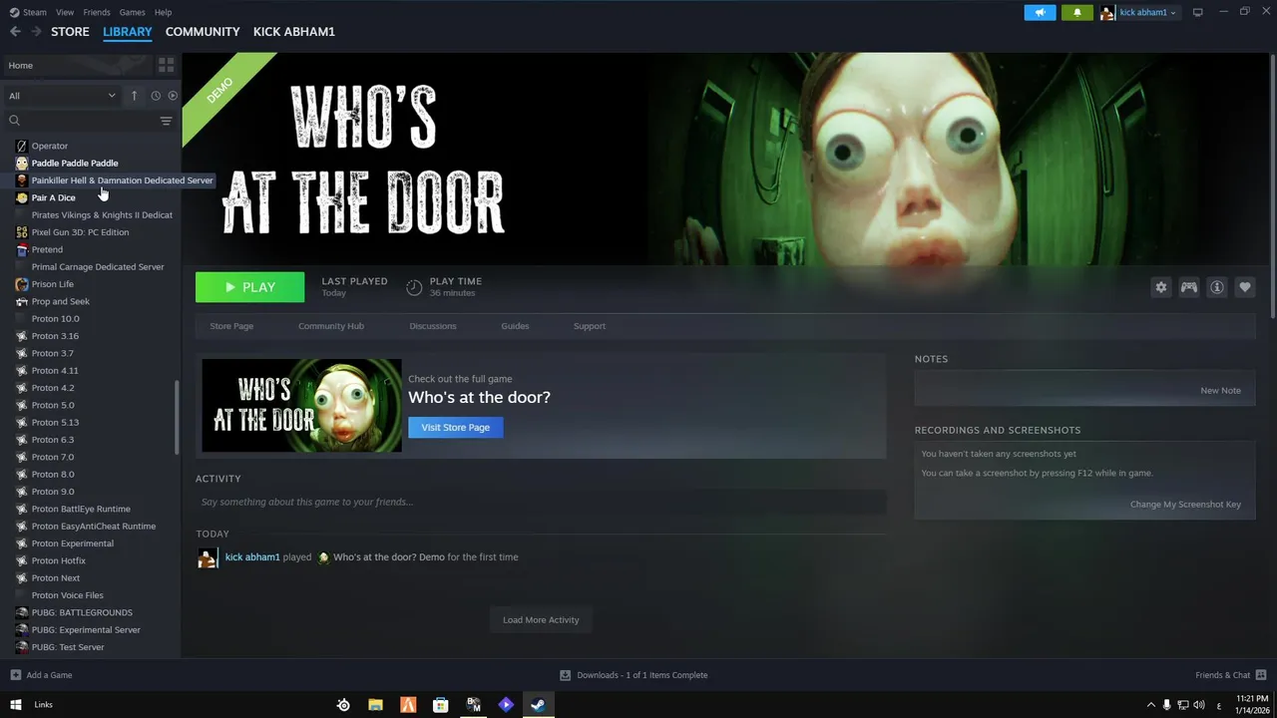Open the Help menu
The width and height of the screenshot is (1277, 718).
[163, 12]
